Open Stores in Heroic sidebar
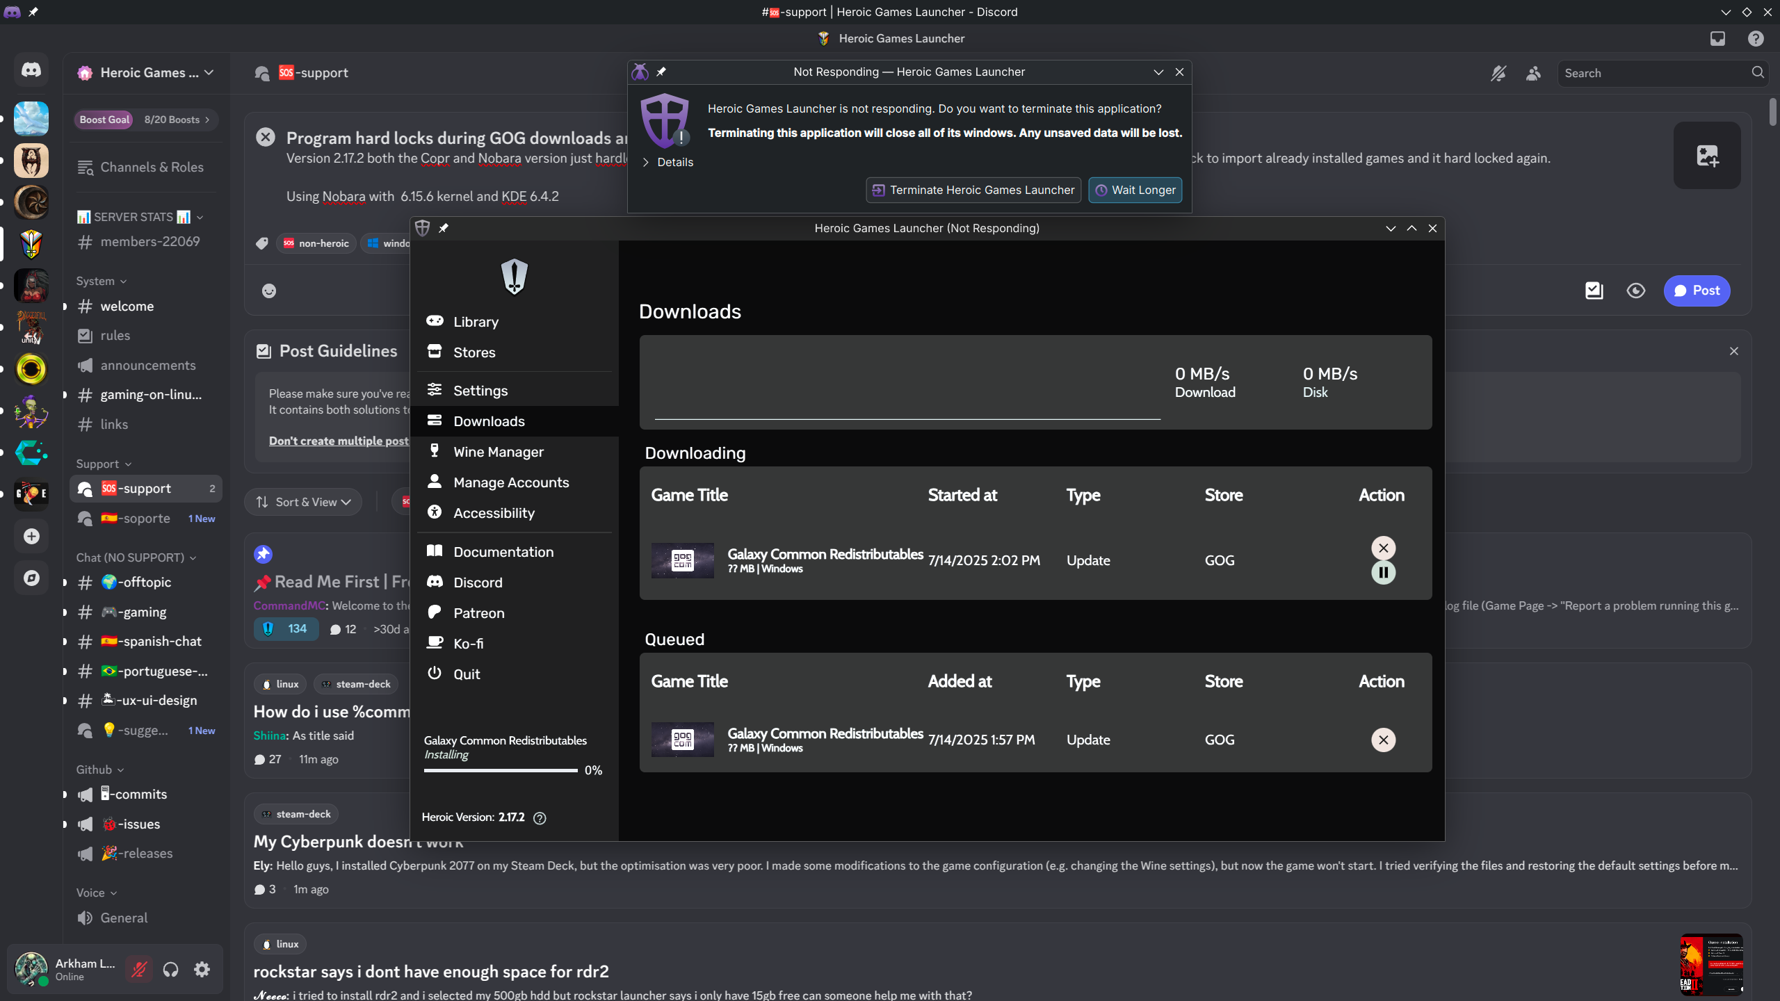1780x1001 pixels. click(x=515, y=352)
